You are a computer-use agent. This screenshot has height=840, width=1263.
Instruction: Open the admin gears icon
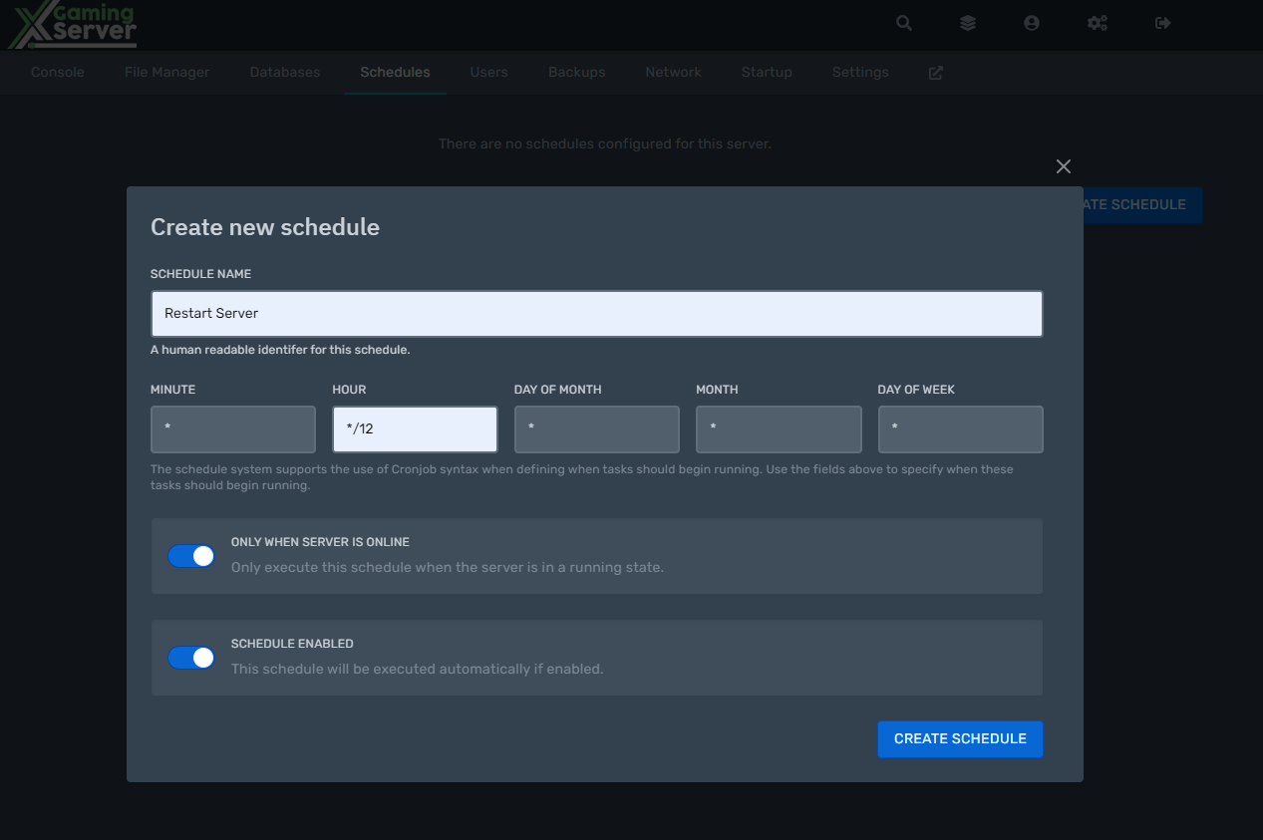[x=1098, y=23]
